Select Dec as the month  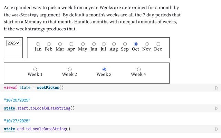(x=158, y=44)
